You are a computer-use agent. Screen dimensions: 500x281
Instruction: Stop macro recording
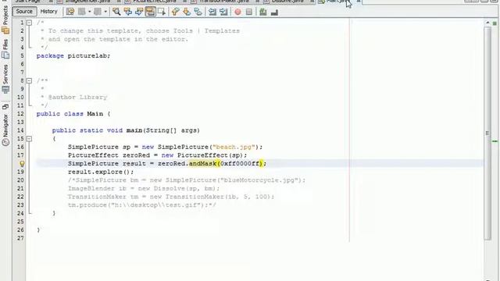click(249, 12)
